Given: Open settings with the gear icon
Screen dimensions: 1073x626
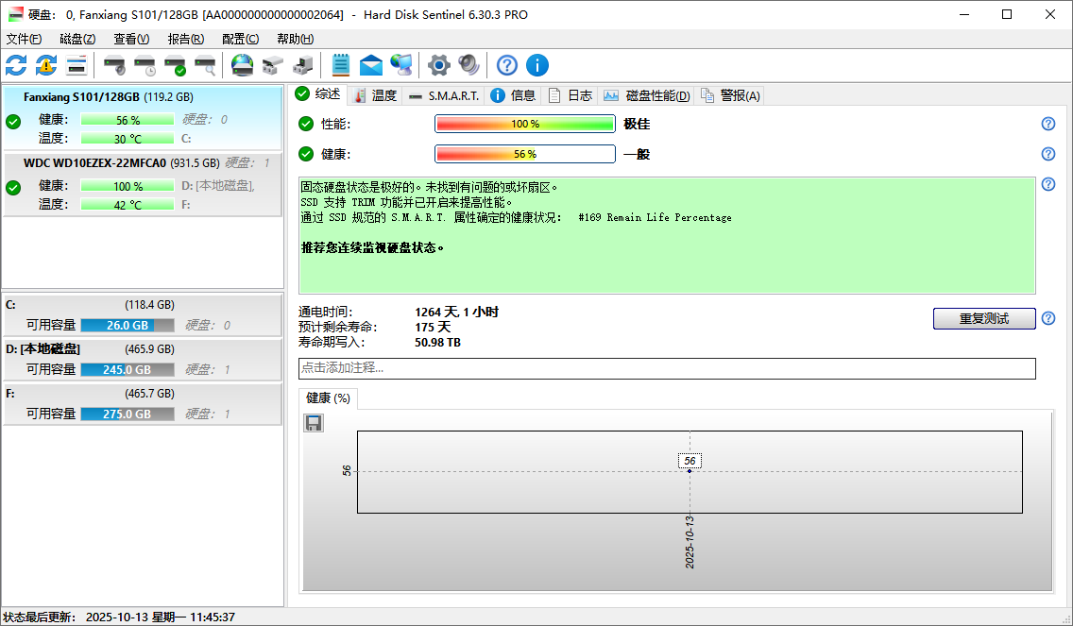Looking at the screenshot, I should tap(438, 66).
